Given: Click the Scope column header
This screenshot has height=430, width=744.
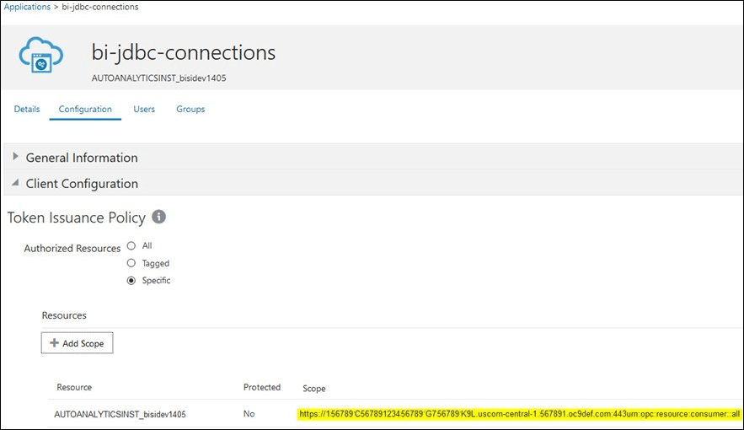Looking at the screenshot, I should (x=313, y=389).
